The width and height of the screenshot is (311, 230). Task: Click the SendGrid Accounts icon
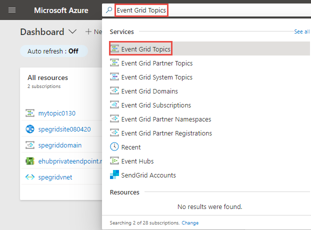(x=114, y=175)
